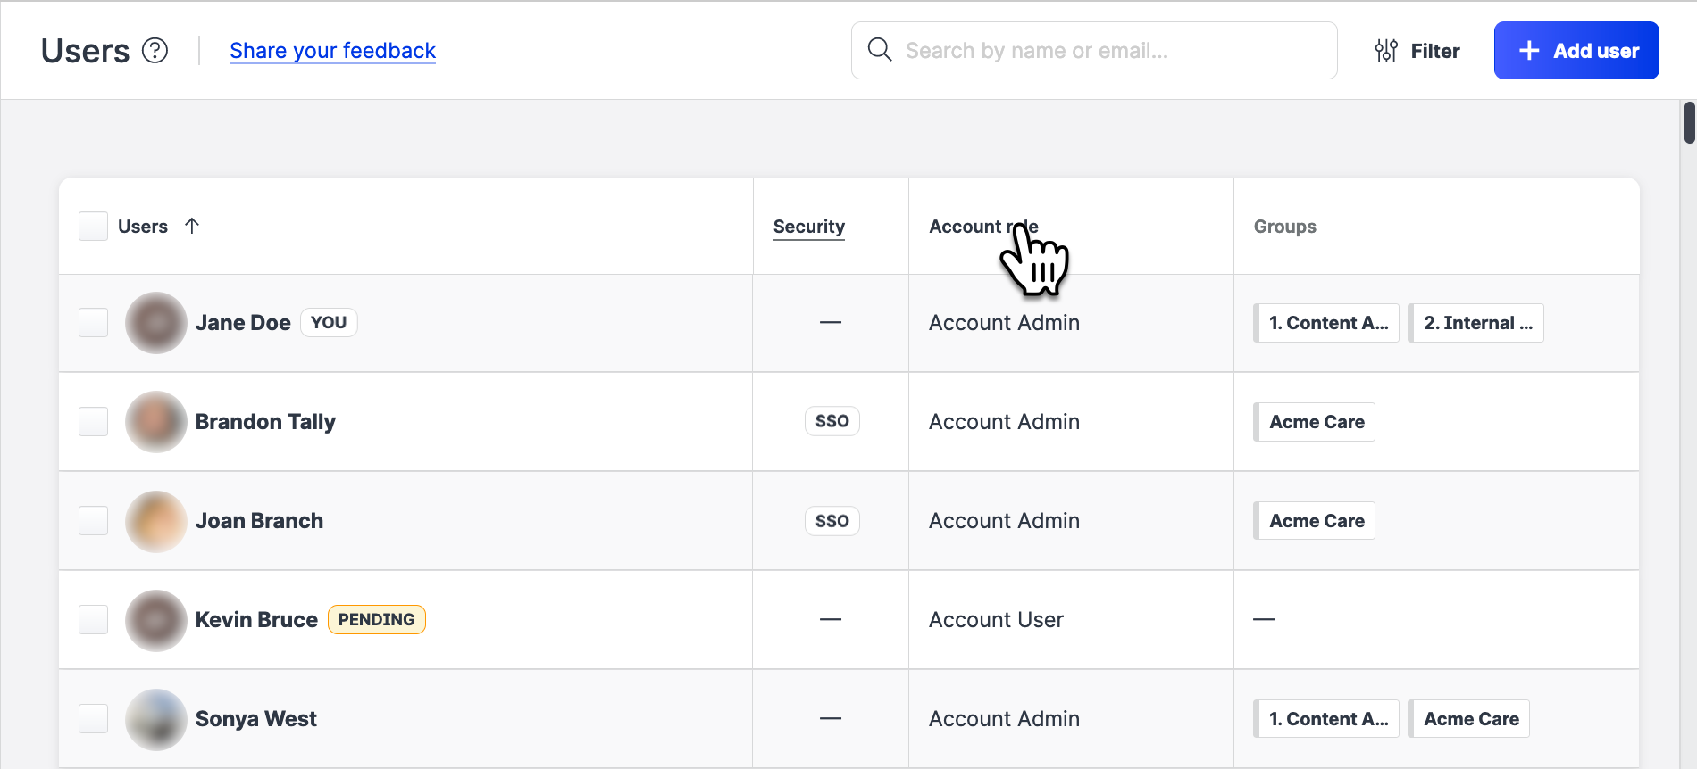Tick the checkbox for Jane Doe's row
The height and width of the screenshot is (769, 1697).
[94, 323]
